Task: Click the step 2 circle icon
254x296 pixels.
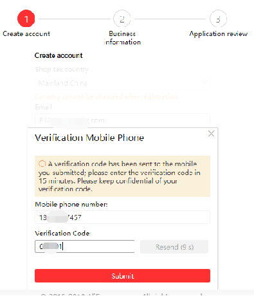Action: [x=122, y=19]
